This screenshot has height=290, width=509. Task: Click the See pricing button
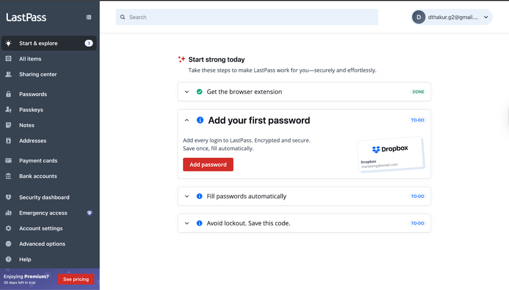click(x=76, y=279)
